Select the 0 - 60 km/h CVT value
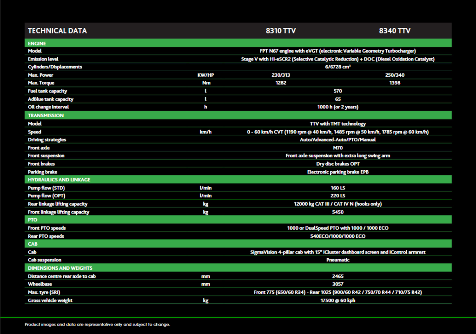Screen dimensions: 476x334 point(338,132)
